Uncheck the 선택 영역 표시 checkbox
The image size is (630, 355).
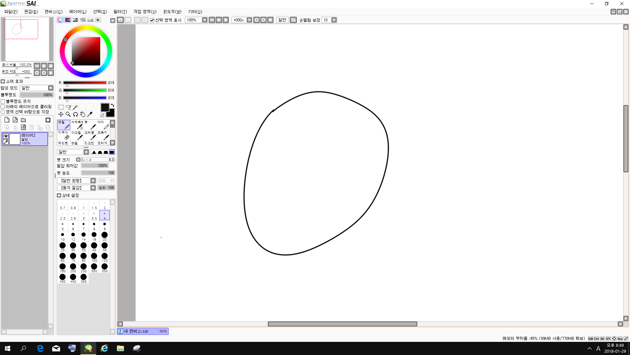click(x=152, y=20)
